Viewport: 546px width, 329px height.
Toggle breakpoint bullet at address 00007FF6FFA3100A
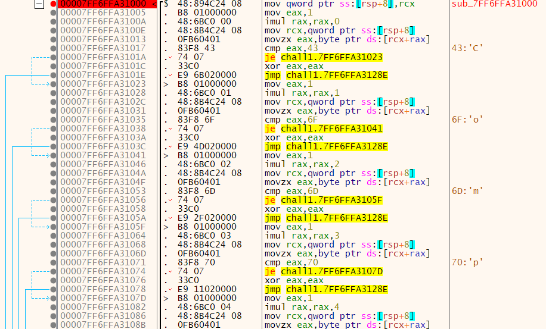pyautogui.click(x=53, y=21)
